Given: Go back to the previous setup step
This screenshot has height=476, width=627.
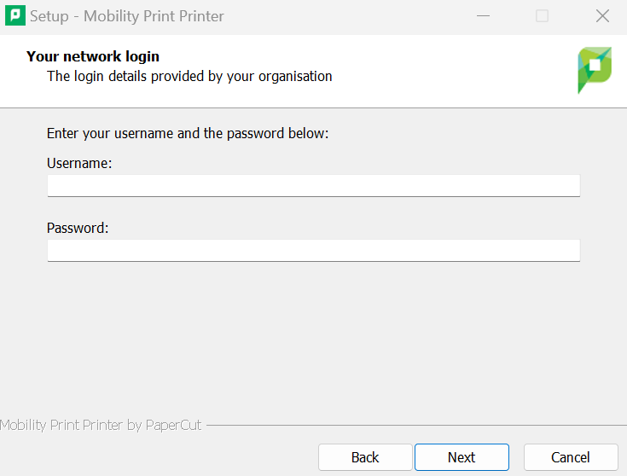Looking at the screenshot, I should (365, 457).
